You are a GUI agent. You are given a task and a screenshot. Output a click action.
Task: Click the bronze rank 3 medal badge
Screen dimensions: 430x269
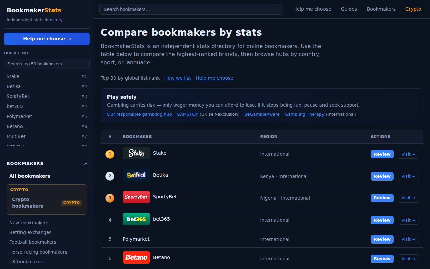(110, 198)
